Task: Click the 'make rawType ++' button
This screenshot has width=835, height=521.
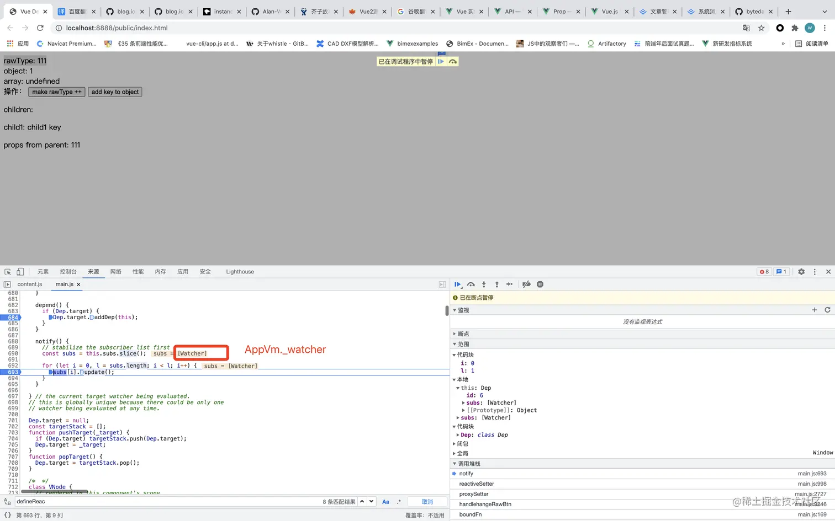Action: [x=57, y=92]
